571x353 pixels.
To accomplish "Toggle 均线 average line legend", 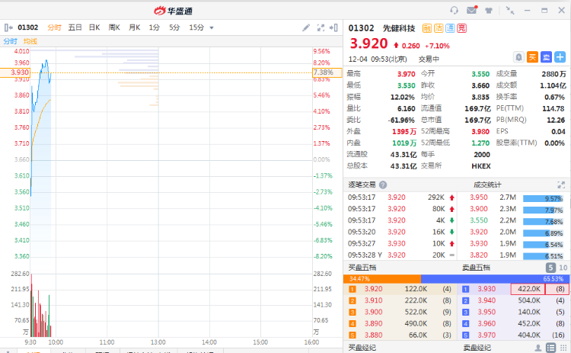I will (30, 41).
